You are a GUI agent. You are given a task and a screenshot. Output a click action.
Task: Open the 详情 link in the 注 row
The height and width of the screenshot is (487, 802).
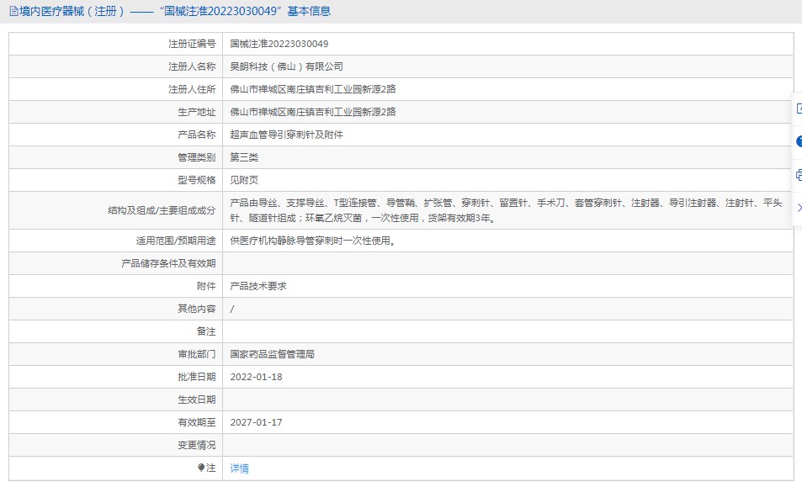pos(239,468)
